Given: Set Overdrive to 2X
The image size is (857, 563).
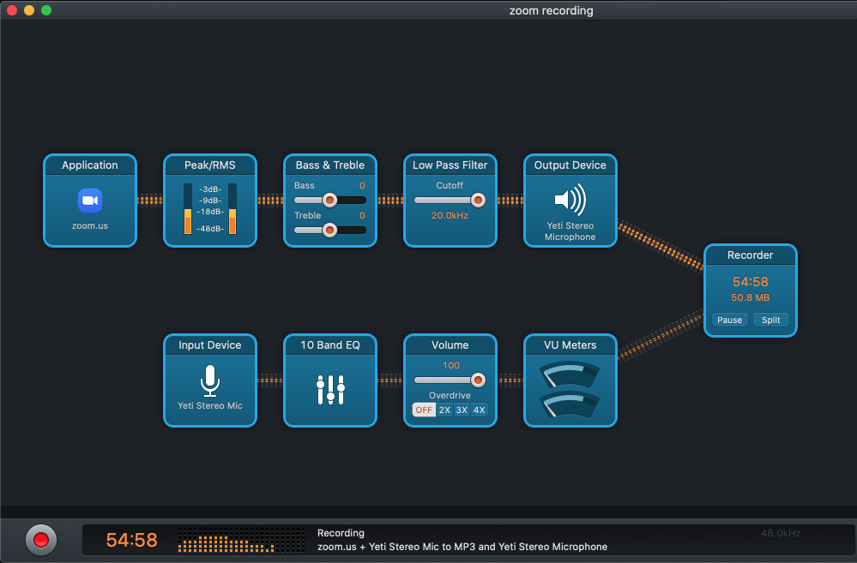Looking at the screenshot, I should [444, 410].
